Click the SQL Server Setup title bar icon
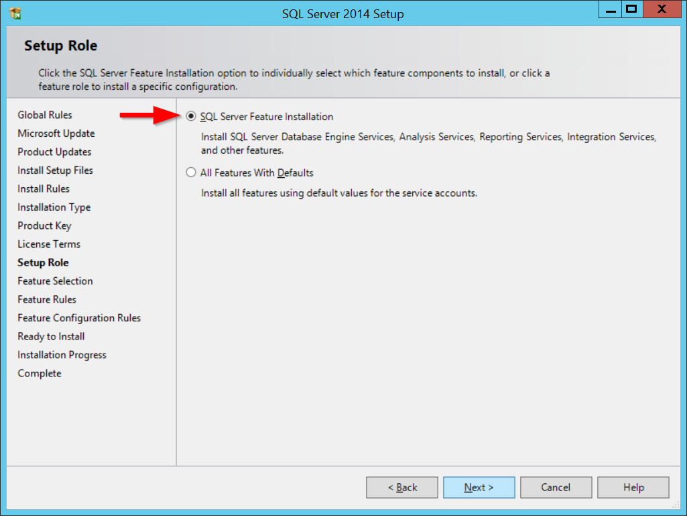Screen dimensions: 687x516 pyautogui.click(x=15, y=13)
